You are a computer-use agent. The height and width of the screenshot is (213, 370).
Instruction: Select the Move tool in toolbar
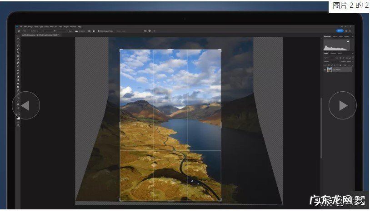click(x=18, y=39)
